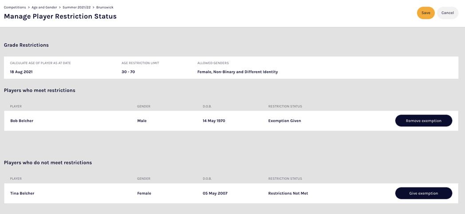This screenshot has width=465, height=214.
Task: Navigate to Summer 2021/22 breadcrumb
Action: [77, 7]
